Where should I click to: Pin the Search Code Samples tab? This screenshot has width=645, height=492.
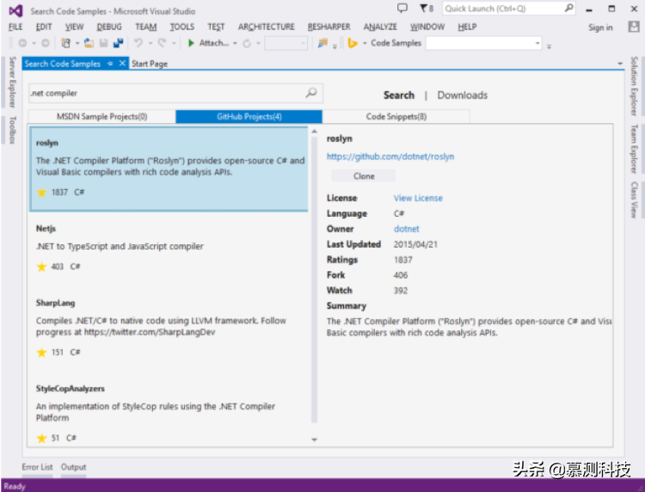(x=110, y=64)
